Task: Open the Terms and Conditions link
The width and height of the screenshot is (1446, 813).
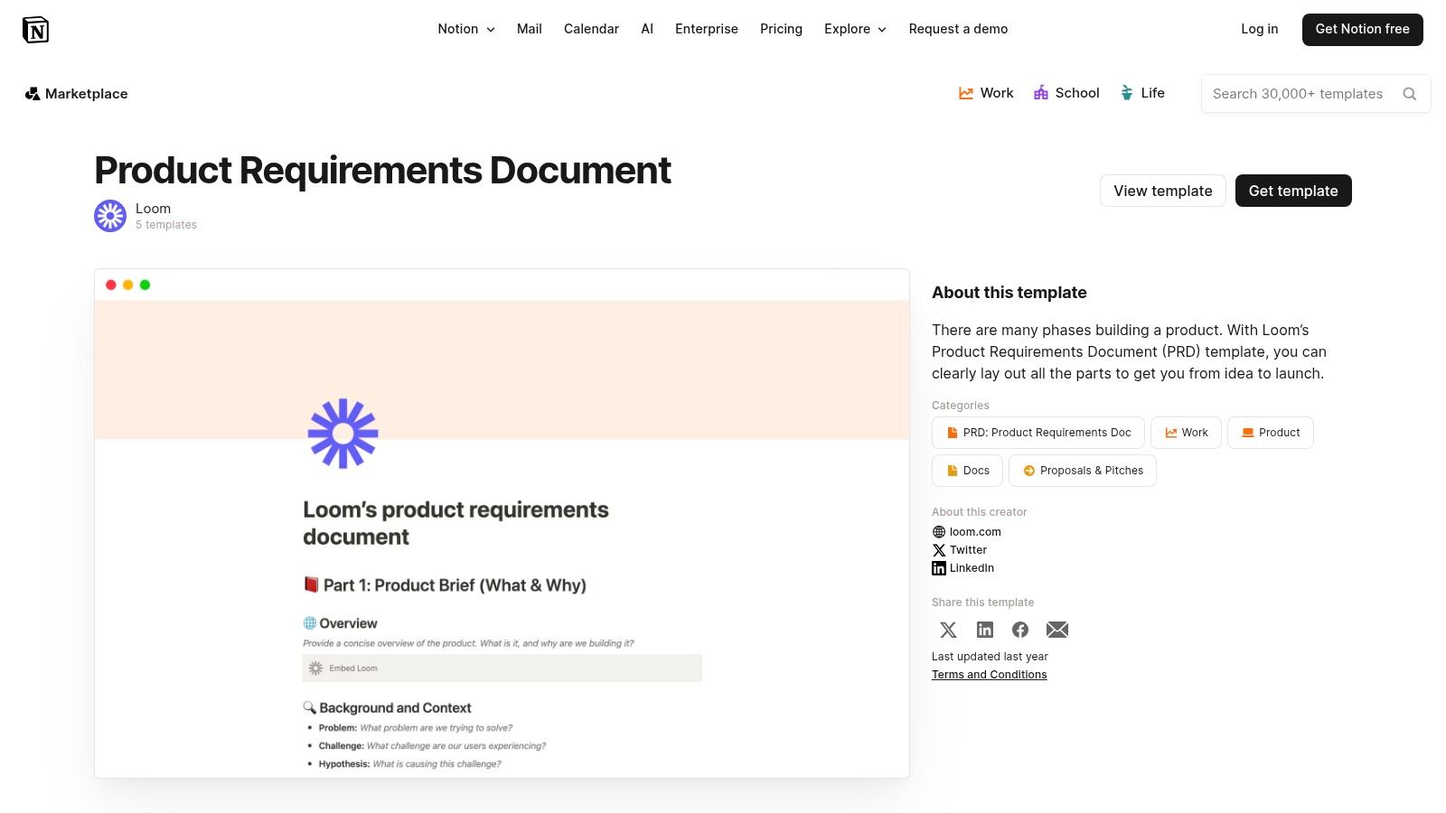Action: [989, 675]
